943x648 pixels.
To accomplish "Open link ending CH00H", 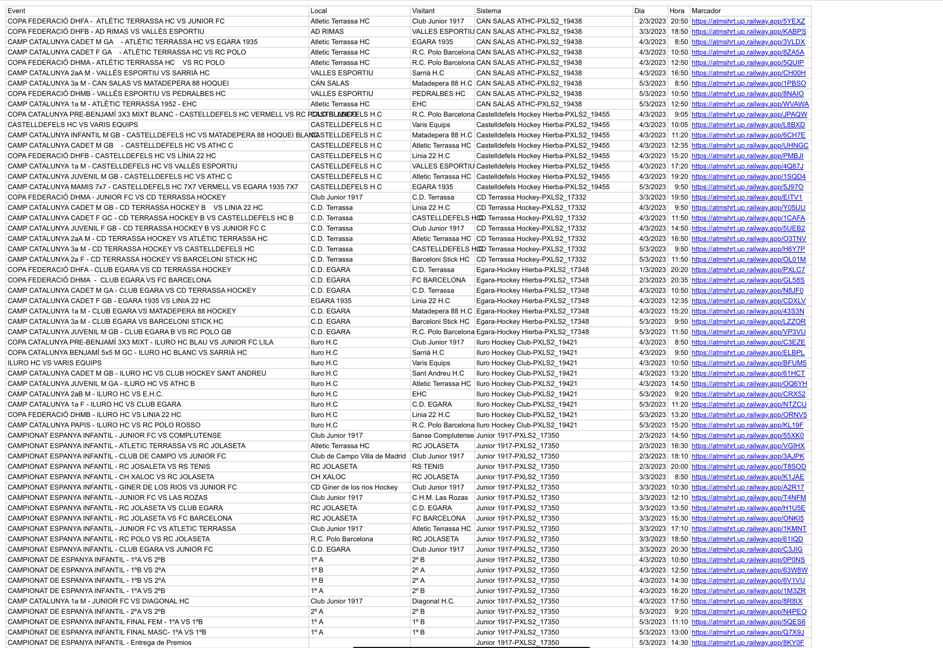I will tap(749, 73).
